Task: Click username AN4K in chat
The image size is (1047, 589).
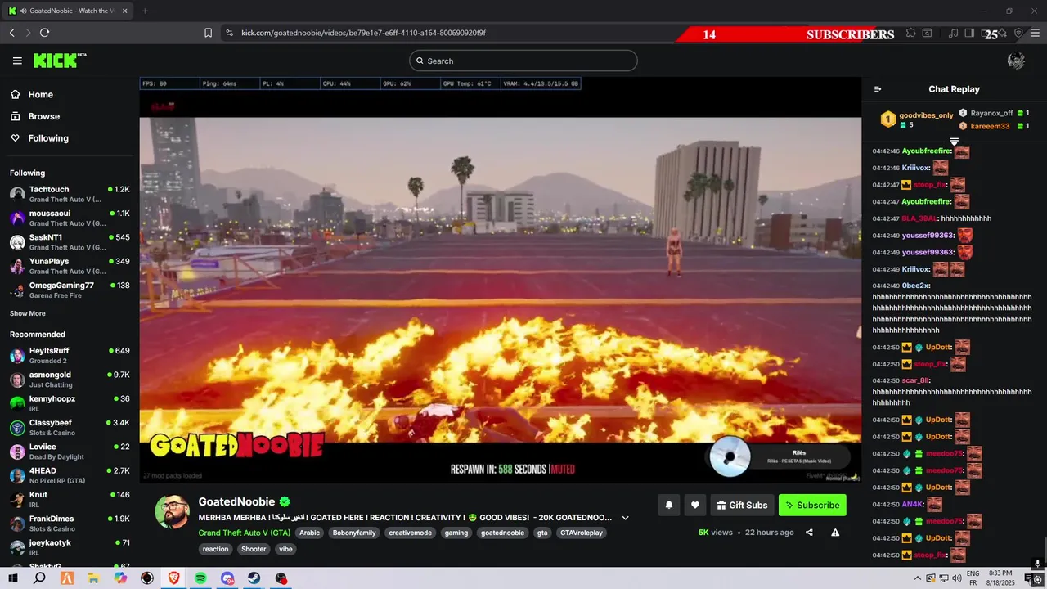Action: tap(912, 504)
